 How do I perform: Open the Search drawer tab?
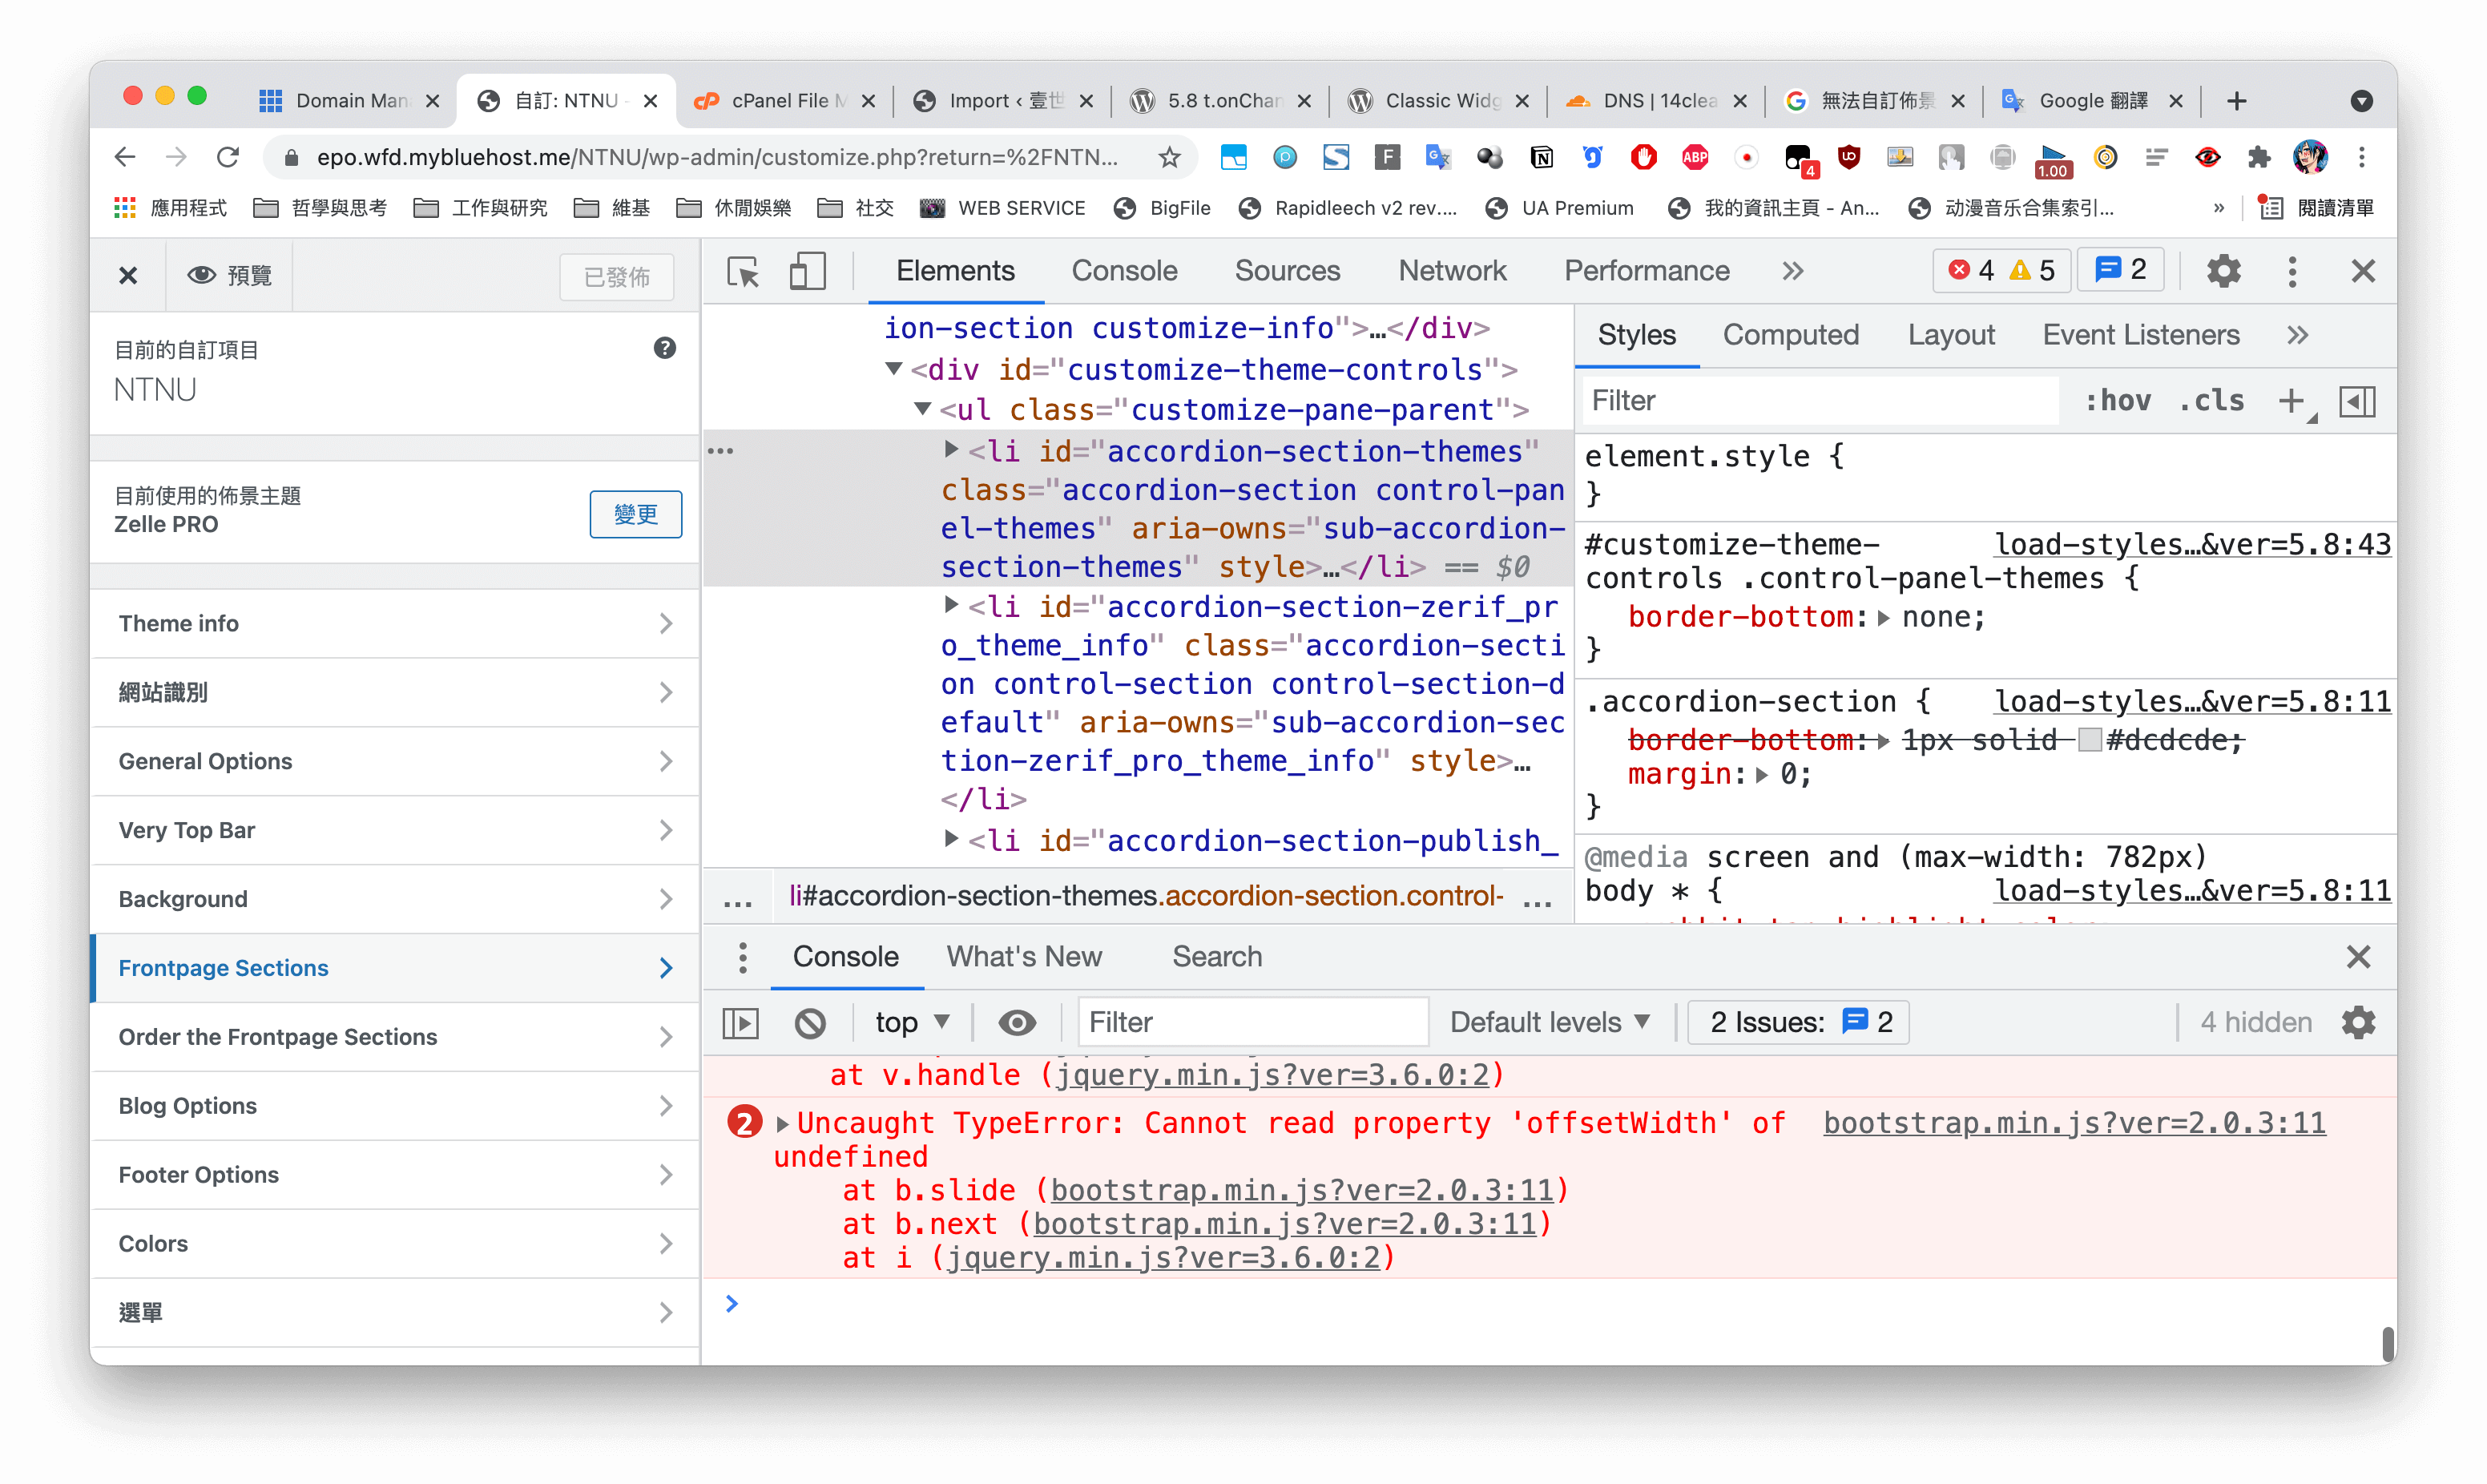[1216, 957]
